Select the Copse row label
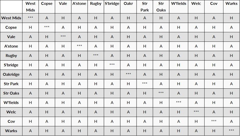 11,28
